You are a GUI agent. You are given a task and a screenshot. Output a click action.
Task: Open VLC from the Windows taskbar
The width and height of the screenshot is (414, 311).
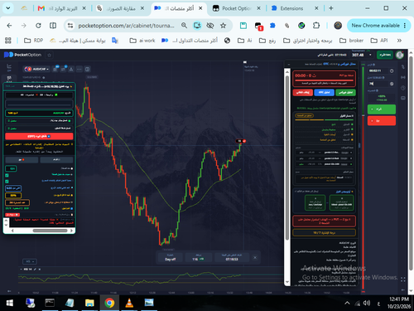(129, 303)
